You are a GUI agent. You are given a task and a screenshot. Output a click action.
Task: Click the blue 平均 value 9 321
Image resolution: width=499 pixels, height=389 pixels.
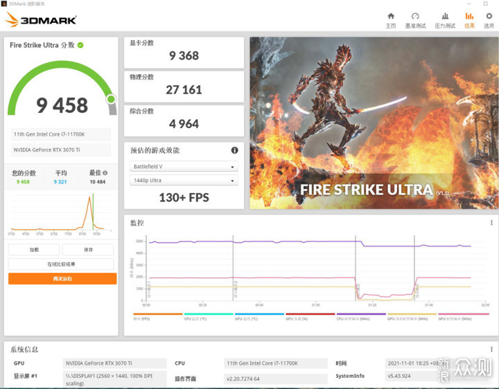(60, 182)
